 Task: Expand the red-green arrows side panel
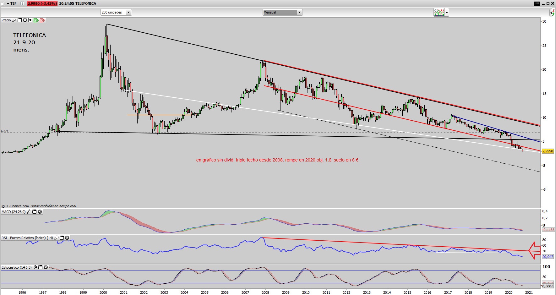click(x=553, y=13)
